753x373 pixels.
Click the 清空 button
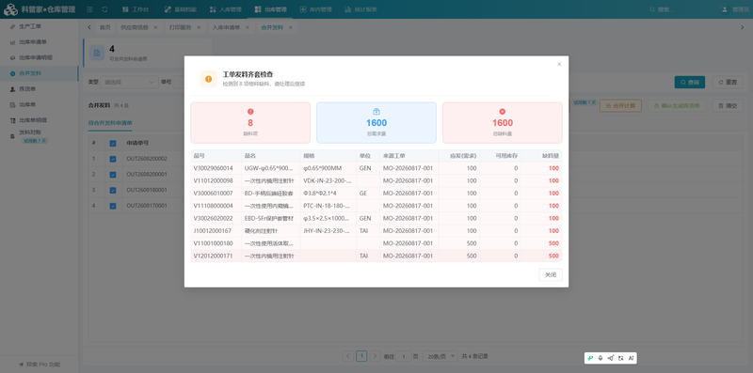click(728, 105)
